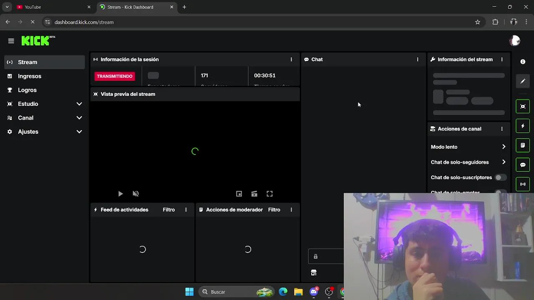Open options menu of Información de la sesión
Viewport: 534px width, 300px height.
click(x=291, y=60)
